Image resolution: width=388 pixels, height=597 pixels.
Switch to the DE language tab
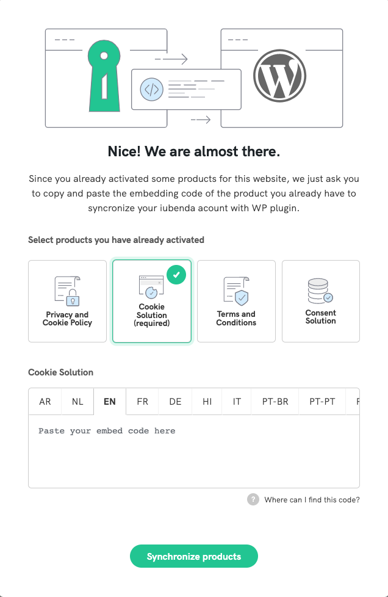(x=175, y=401)
